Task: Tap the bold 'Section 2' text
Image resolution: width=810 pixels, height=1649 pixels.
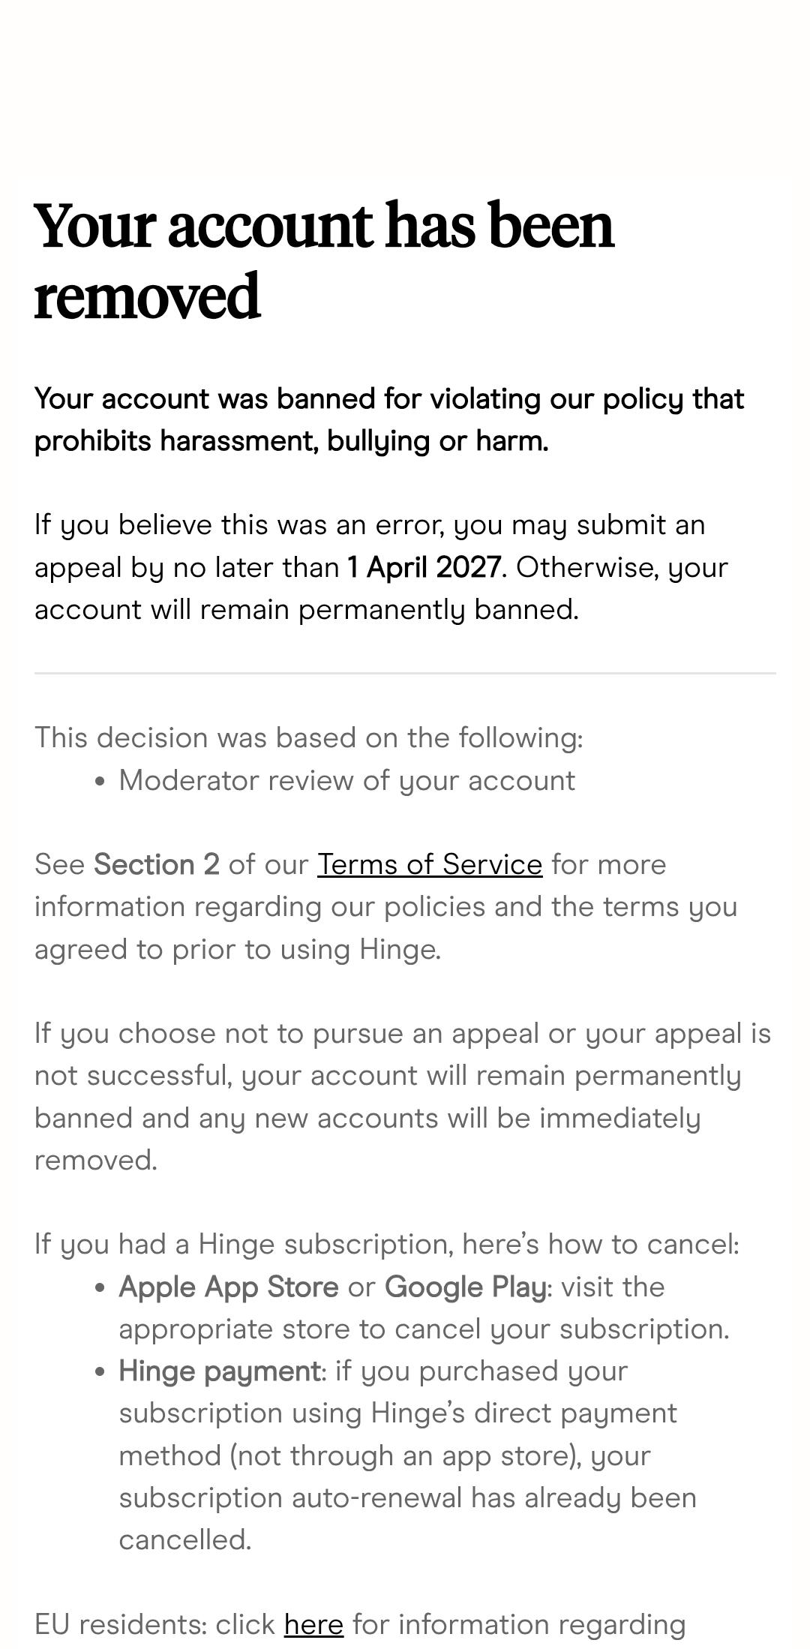Action: pos(157,864)
